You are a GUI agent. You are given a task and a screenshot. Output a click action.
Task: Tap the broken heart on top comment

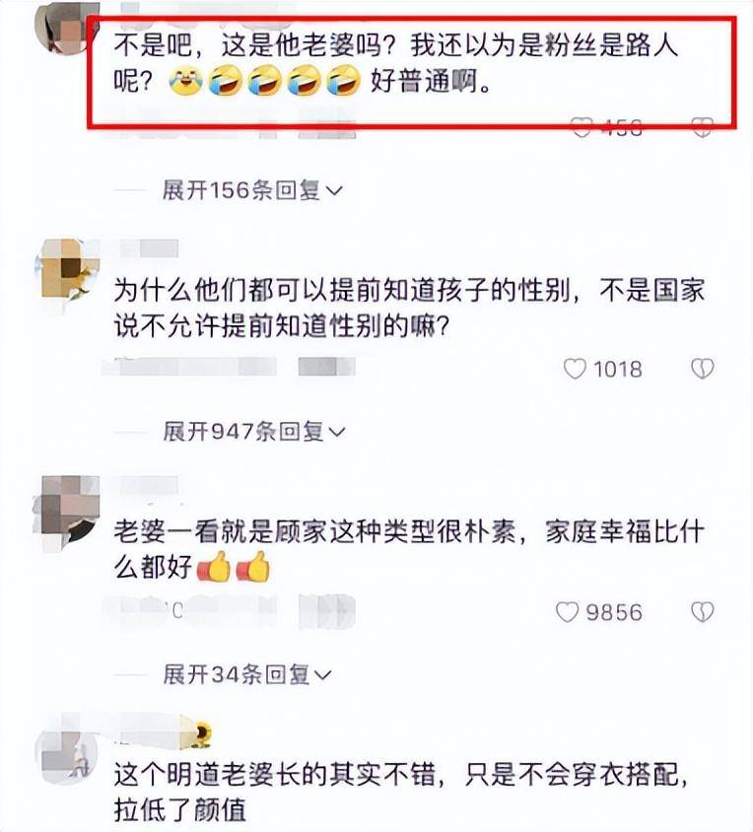coord(703,127)
